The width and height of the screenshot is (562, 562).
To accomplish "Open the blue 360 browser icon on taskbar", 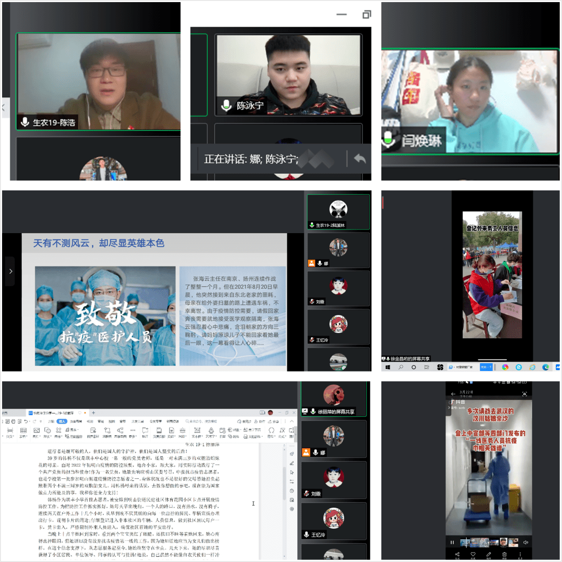I will tap(519, 367).
